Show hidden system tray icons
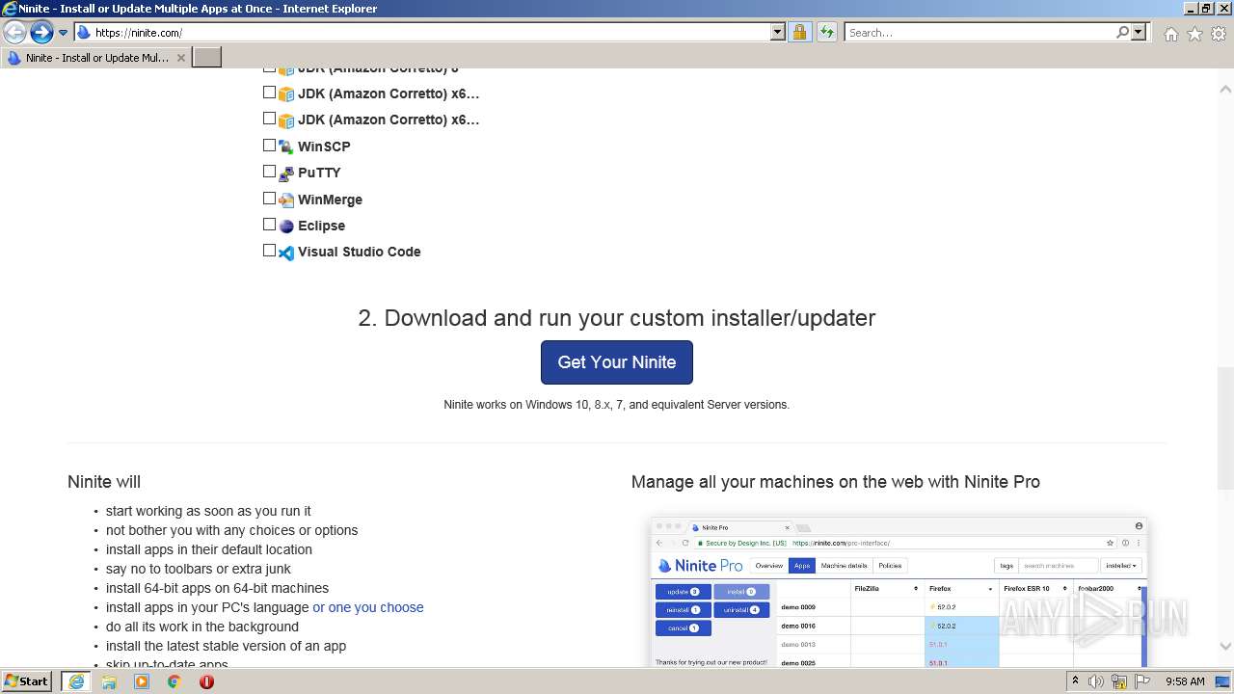Image resolution: width=1234 pixels, height=694 pixels. coord(1076,681)
